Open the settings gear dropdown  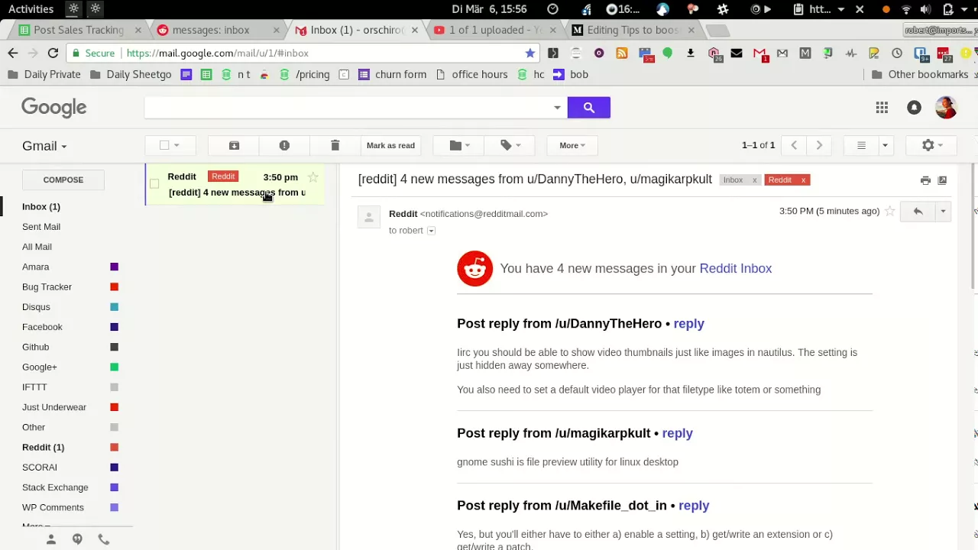932,145
